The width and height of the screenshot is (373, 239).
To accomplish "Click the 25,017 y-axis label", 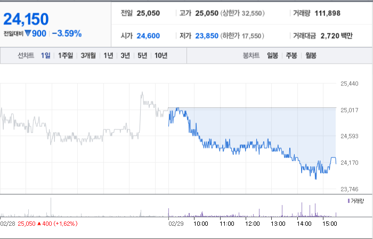I will click(x=350, y=110).
